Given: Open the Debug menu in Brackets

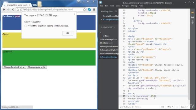Looking at the screenshot, I should tap(134, 6).
